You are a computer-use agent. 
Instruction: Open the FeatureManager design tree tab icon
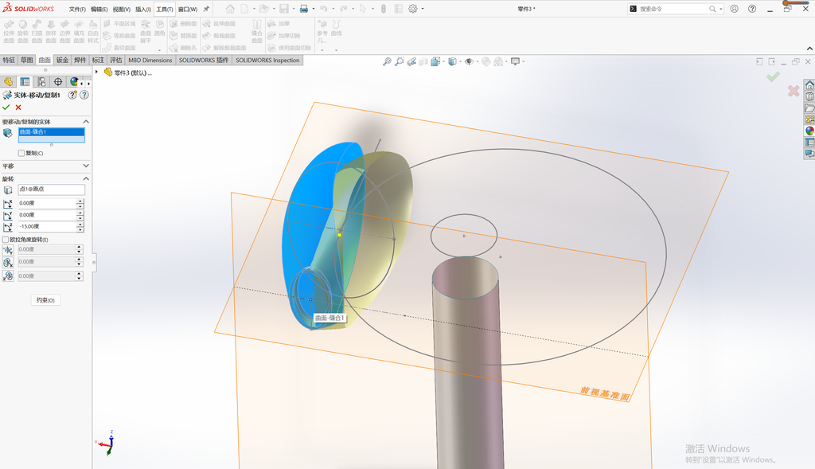point(8,82)
